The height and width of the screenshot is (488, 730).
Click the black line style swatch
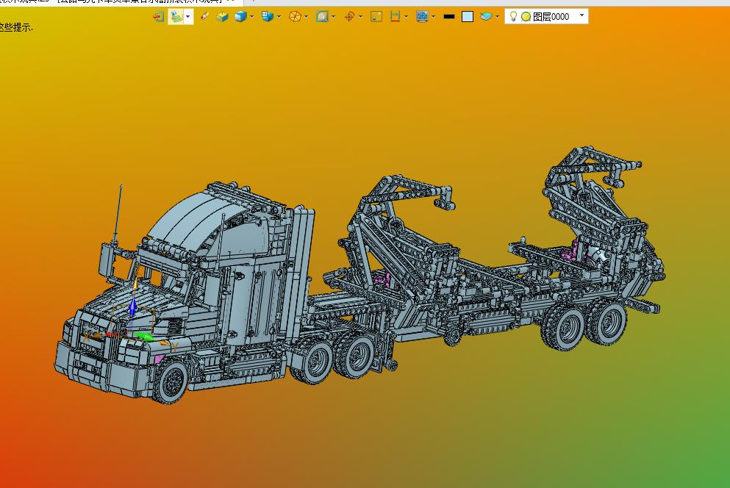[448, 17]
